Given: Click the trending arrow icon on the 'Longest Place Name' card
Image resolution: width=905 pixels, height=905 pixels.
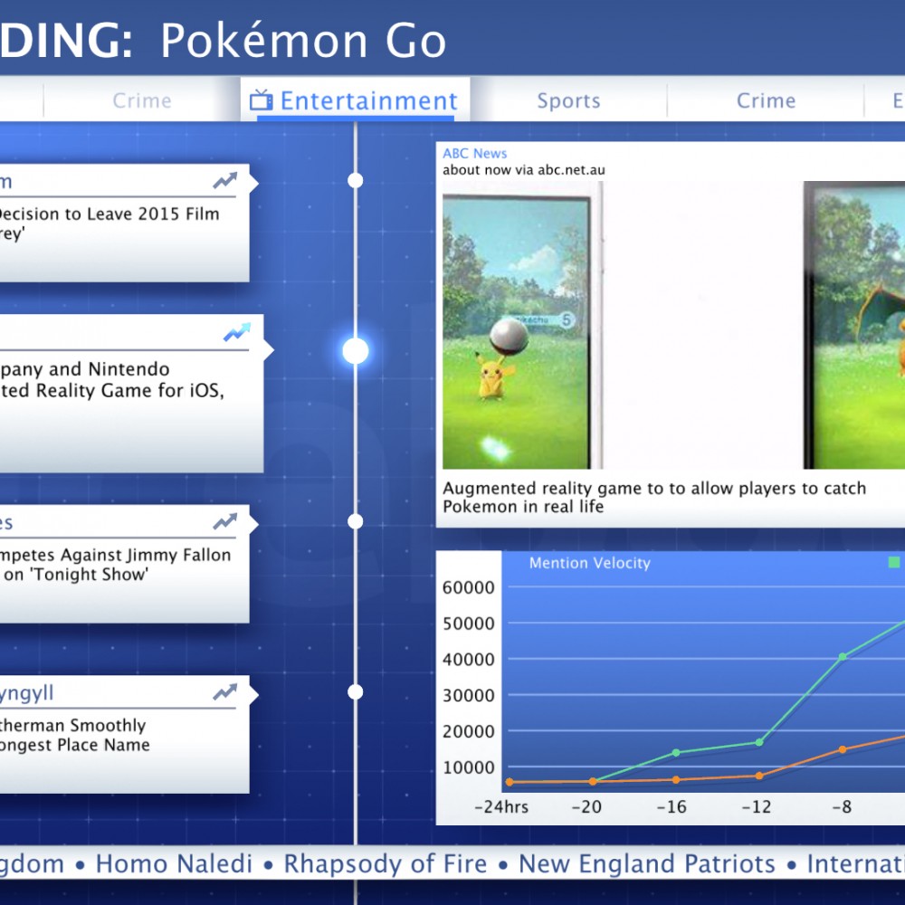Looking at the screenshot, I should pos(225,691).
